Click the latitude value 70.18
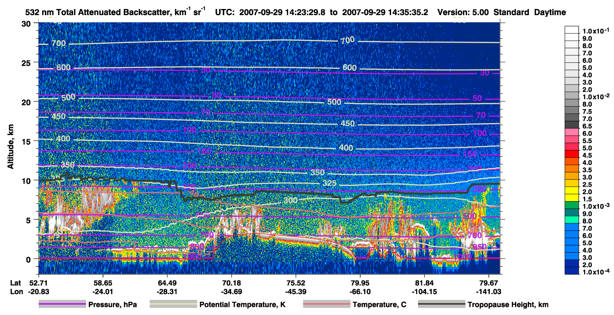The image size is (614, 315). [231, 283]
